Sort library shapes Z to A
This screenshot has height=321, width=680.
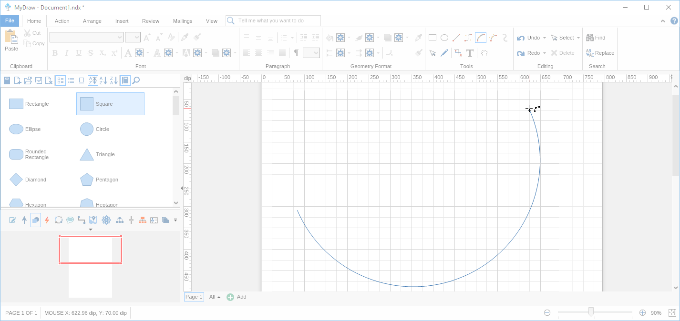click(113, 80)
